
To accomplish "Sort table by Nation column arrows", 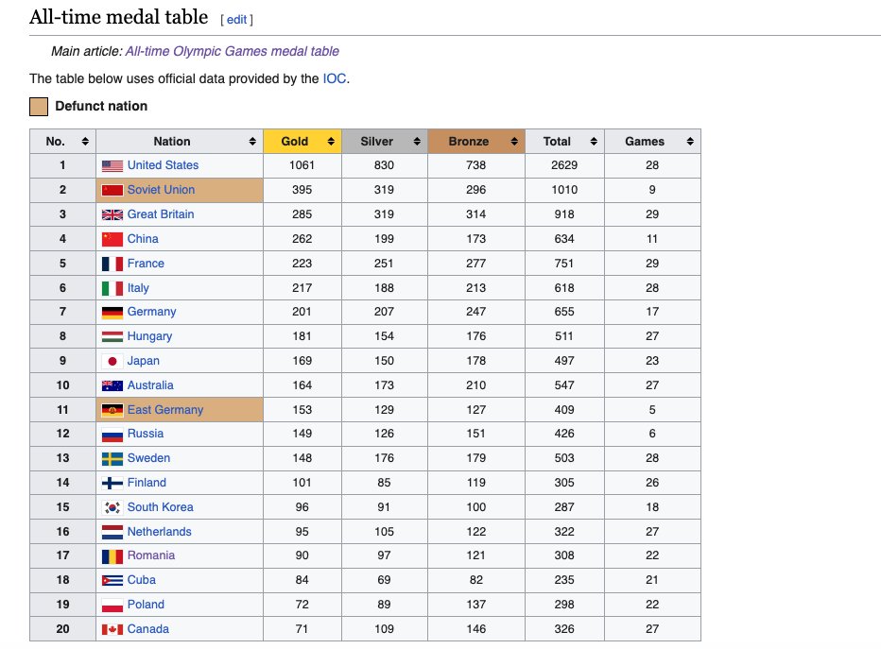I will coord(252,142).
